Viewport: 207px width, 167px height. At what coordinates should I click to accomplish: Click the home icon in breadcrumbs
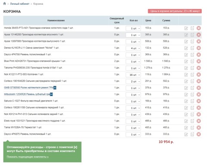tap(5, 3)
